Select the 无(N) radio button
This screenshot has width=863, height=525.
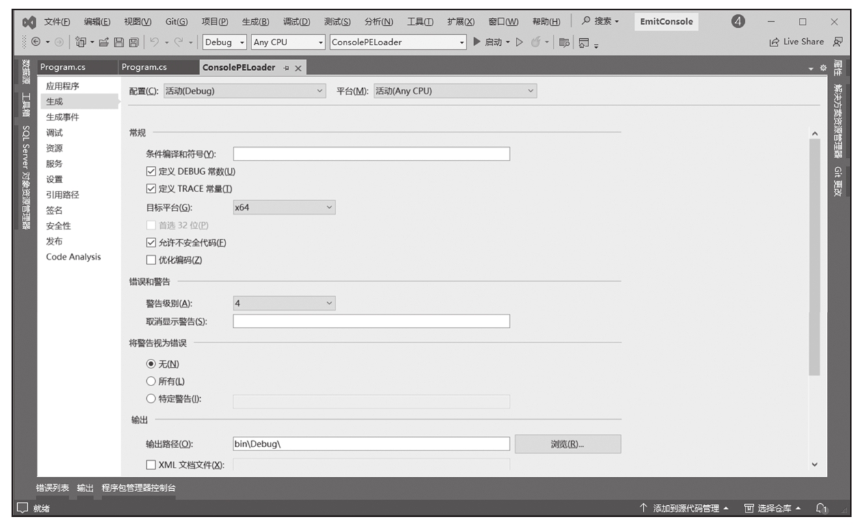(151, 364)
